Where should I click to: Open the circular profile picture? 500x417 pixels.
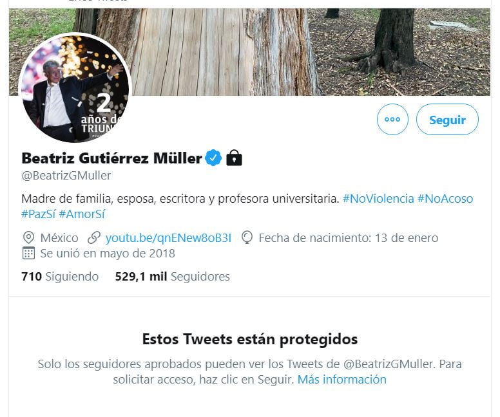75,88
